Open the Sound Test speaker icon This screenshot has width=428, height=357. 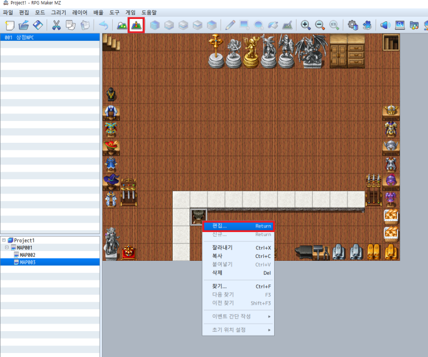pos(385,25)
